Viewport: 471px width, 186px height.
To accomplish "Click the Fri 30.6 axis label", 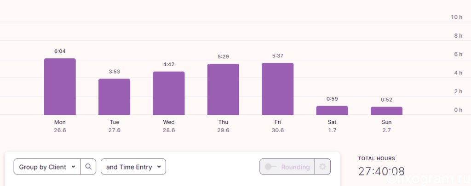I will pyautogui.click(x=277, y=126).
